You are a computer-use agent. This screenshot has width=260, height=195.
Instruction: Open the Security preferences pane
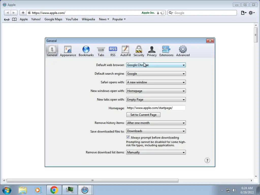point(139,51)
